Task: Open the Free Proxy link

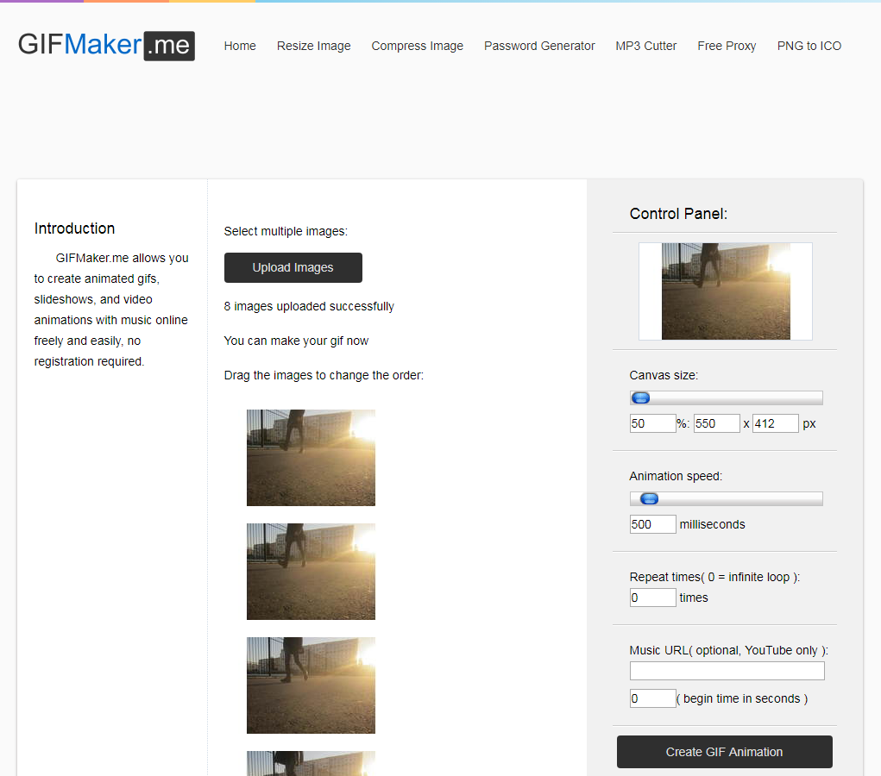Action: pyautogui.click(x=727, y=46)
